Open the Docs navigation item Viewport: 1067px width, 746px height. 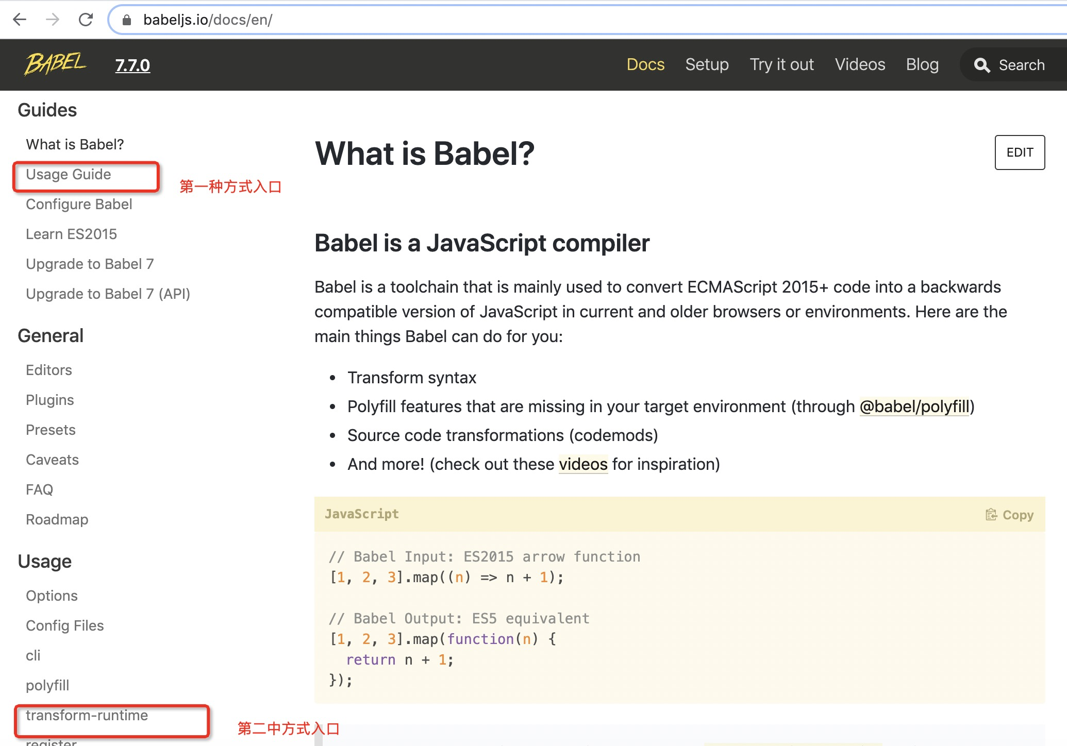click(x=645, y=64)
